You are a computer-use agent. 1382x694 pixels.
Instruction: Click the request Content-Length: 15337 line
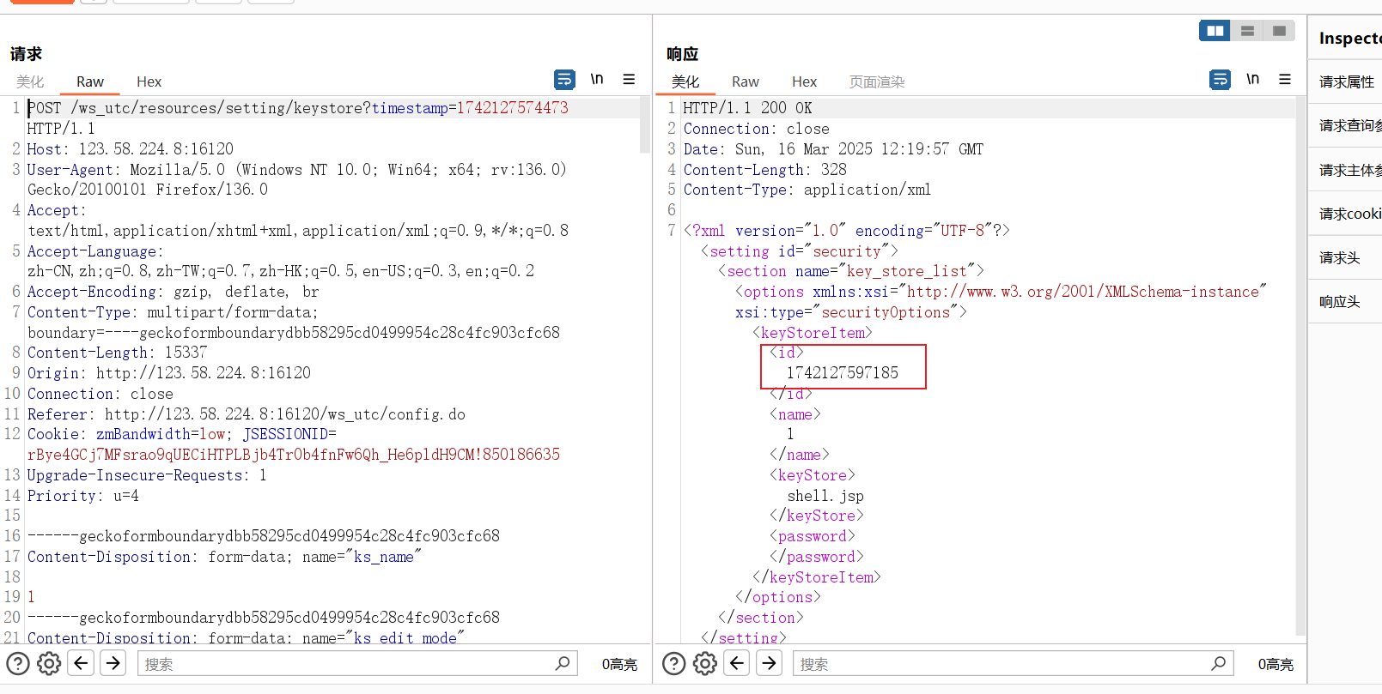point(117,353)
